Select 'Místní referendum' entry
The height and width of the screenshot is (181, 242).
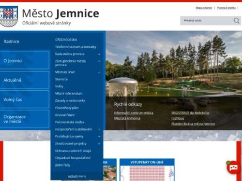pyautogui.click(x=69, y=94)
